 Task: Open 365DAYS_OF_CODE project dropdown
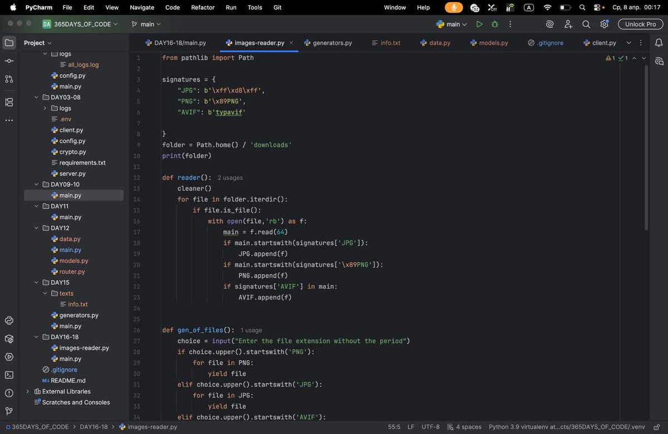[80, 24]
